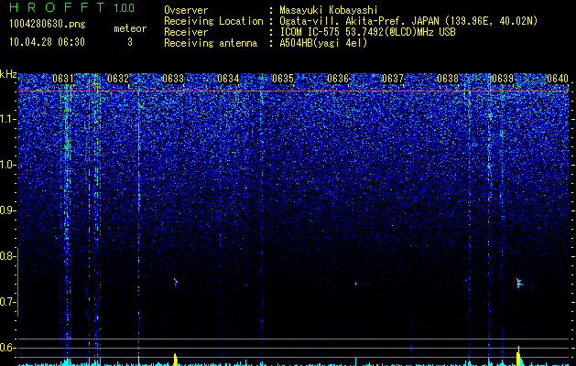Click the 0631 time marker
The image size is (576, 366).
coord(63,79)
